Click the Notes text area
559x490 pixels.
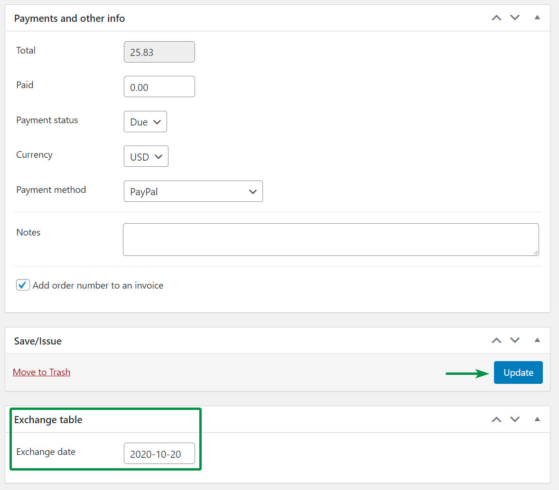331,239
